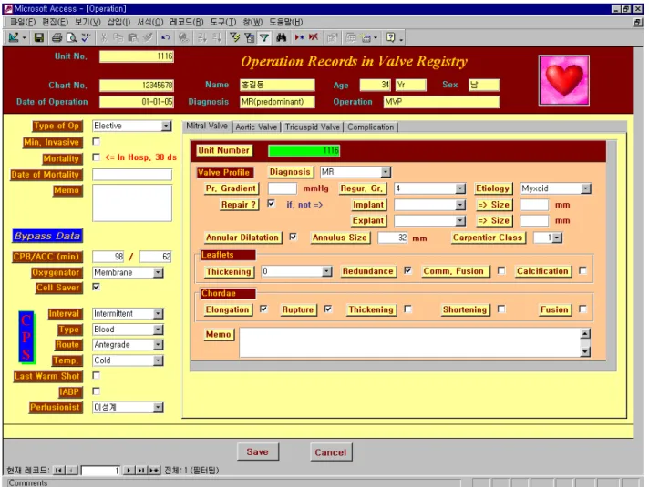The image size is (649, 487).
Task: Click the sort descending icon
Action: coord(216,37)
